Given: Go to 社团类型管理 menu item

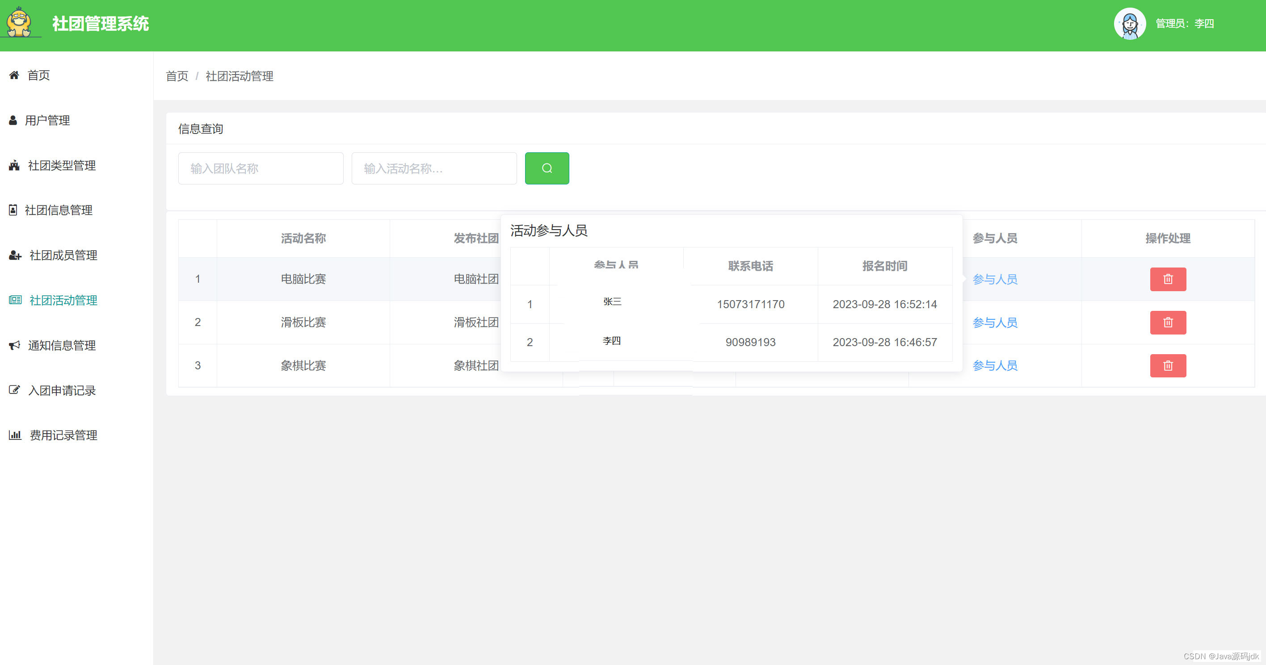Looking at the screenshot, I should coord(61,166).
